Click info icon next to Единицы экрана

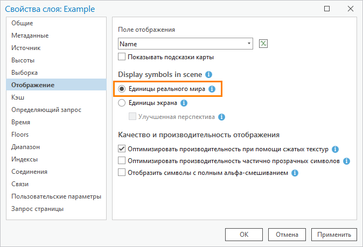pyautogui.click(x=184, y=103)
